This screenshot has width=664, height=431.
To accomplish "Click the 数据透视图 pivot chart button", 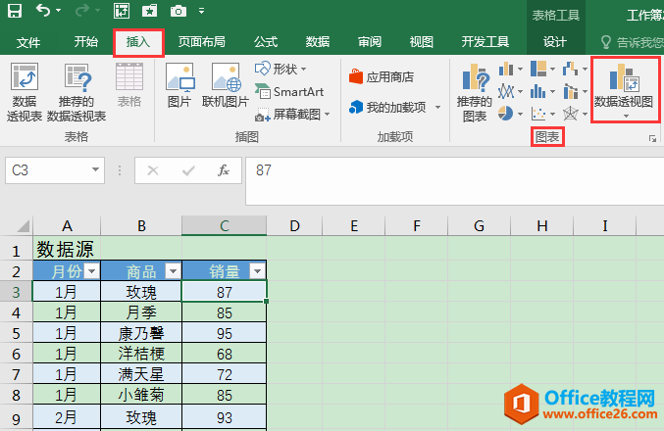I will pos(625,90).
